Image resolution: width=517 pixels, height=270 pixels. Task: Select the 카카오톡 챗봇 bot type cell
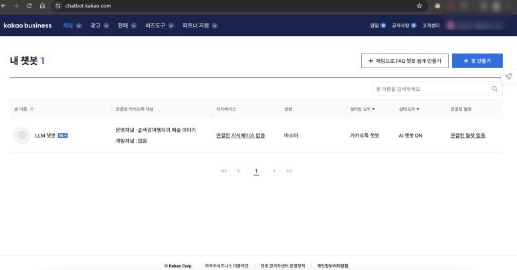click(365, 136)
